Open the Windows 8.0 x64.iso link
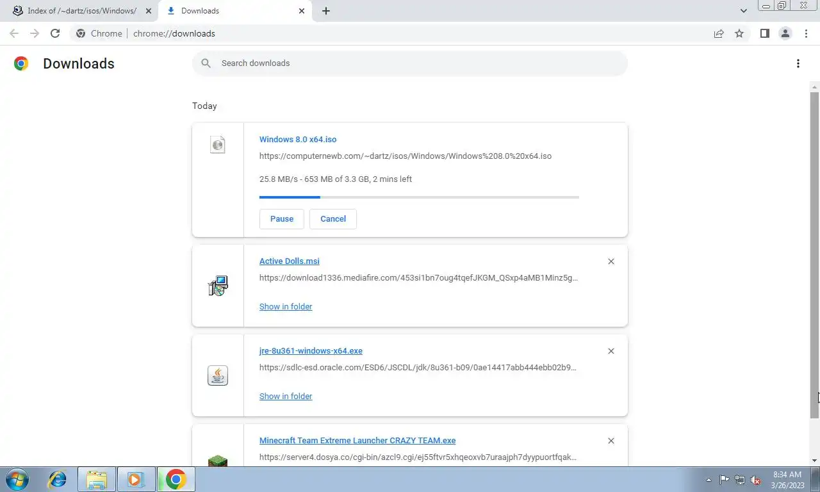Image resolution: width=820 pixels, height=492 pixels. (x=298, y=139)
